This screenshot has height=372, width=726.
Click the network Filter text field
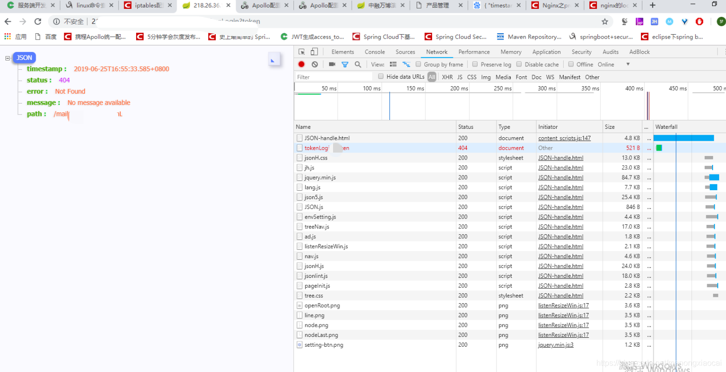pos(334,77)
